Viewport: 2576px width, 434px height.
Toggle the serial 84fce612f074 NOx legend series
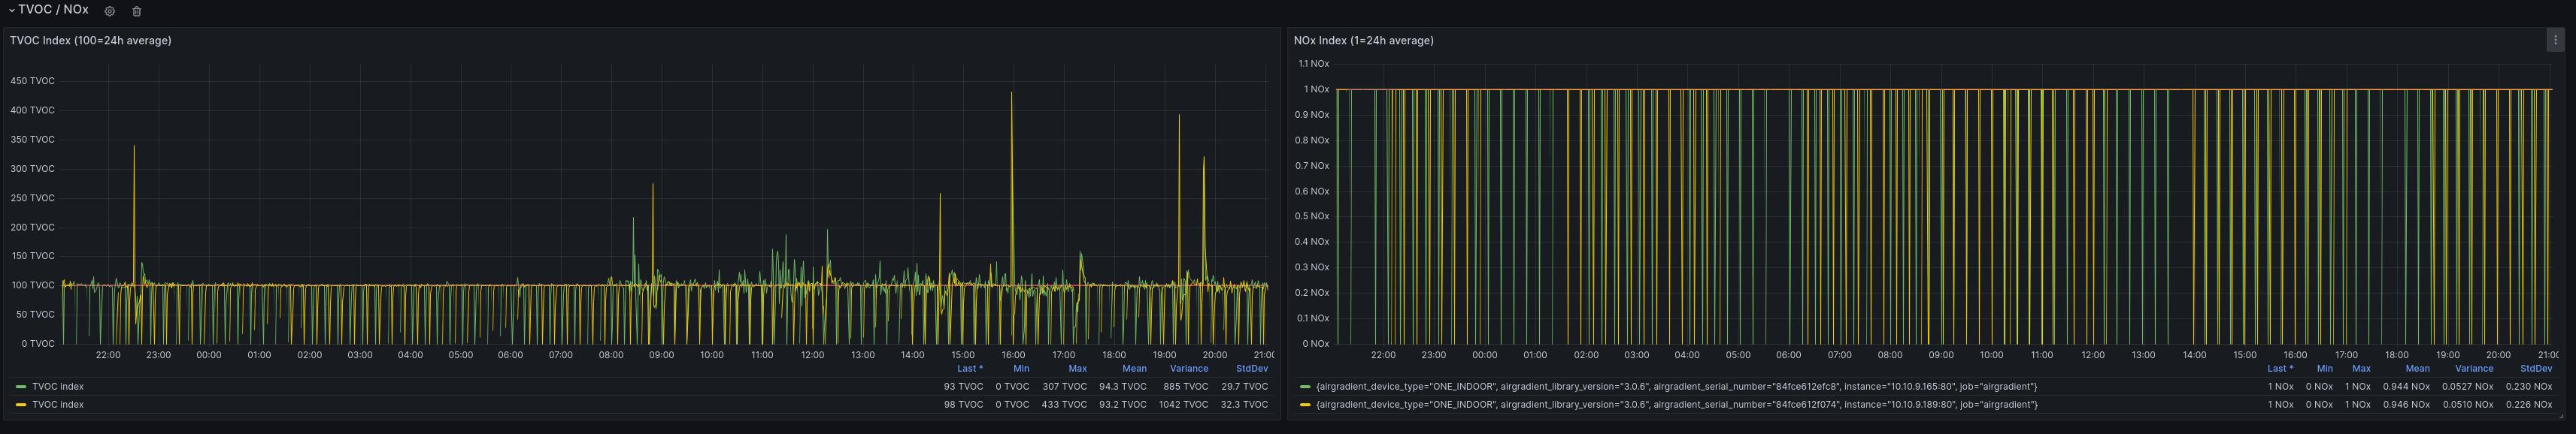click(x=1676, y=404)
